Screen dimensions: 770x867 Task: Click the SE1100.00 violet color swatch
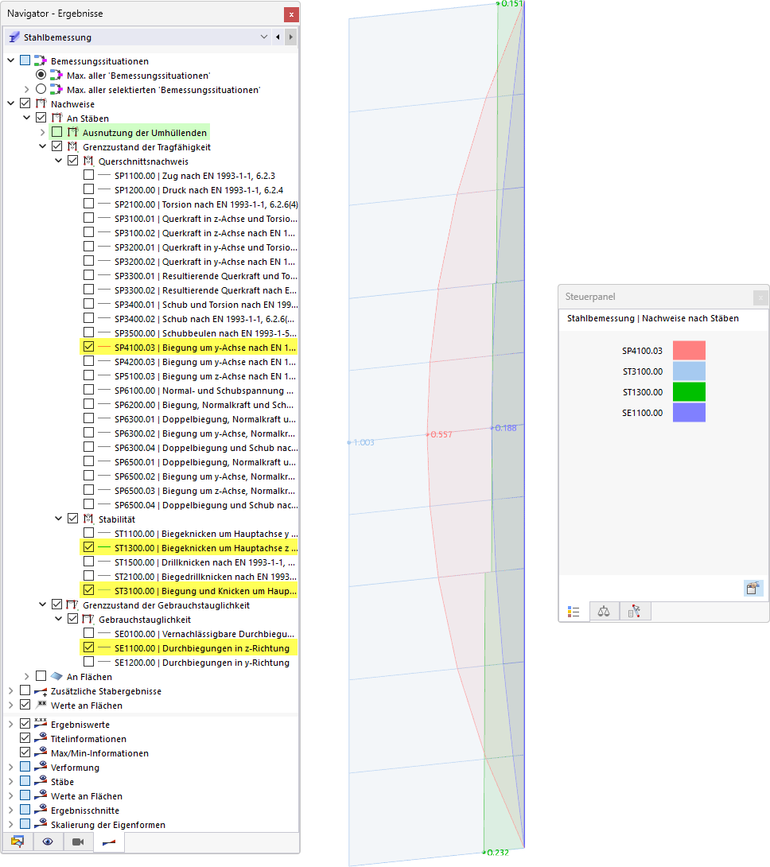click(x=689, y=413)
